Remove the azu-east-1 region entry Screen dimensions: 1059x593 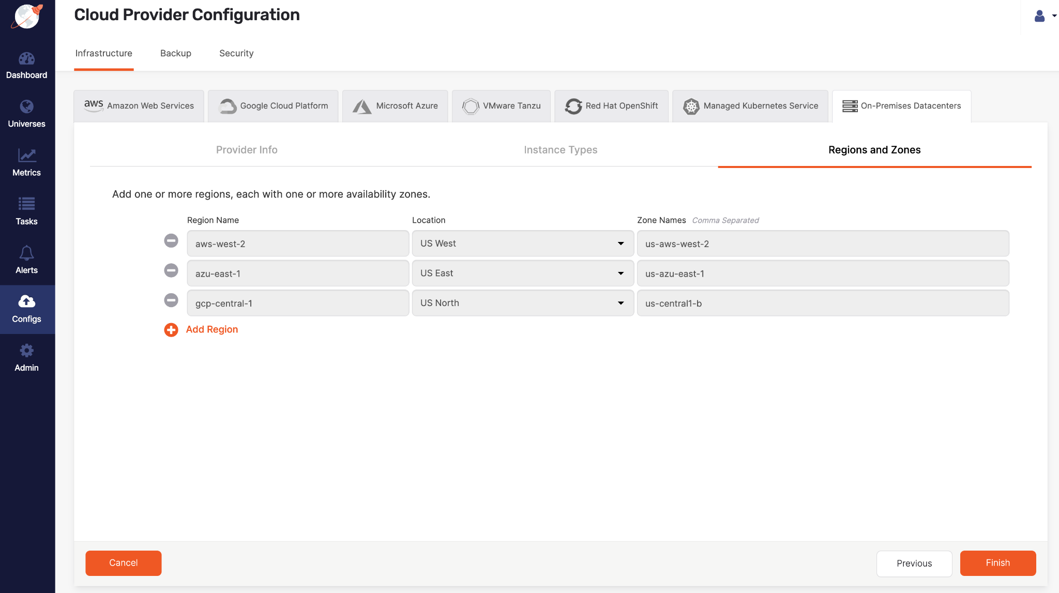[x=170, y=272]
